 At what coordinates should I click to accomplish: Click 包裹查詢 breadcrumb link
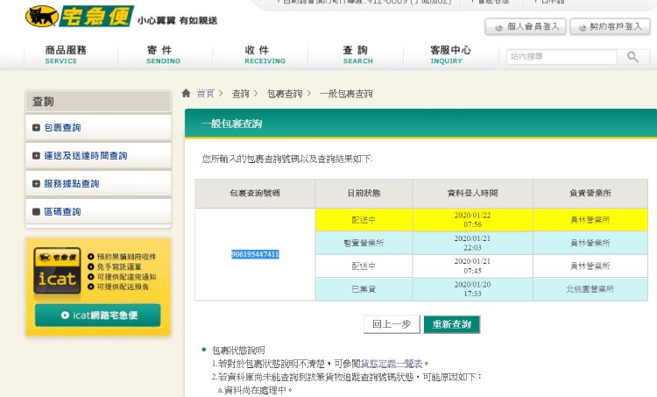point(285,94)
